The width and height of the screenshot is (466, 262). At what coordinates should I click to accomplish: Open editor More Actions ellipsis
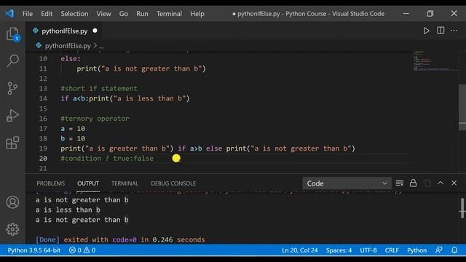coord(454,31)
